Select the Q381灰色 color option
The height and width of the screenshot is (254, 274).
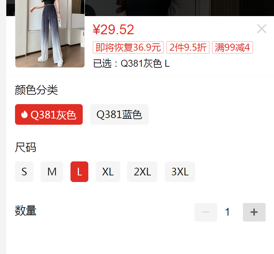click(49, 114)
